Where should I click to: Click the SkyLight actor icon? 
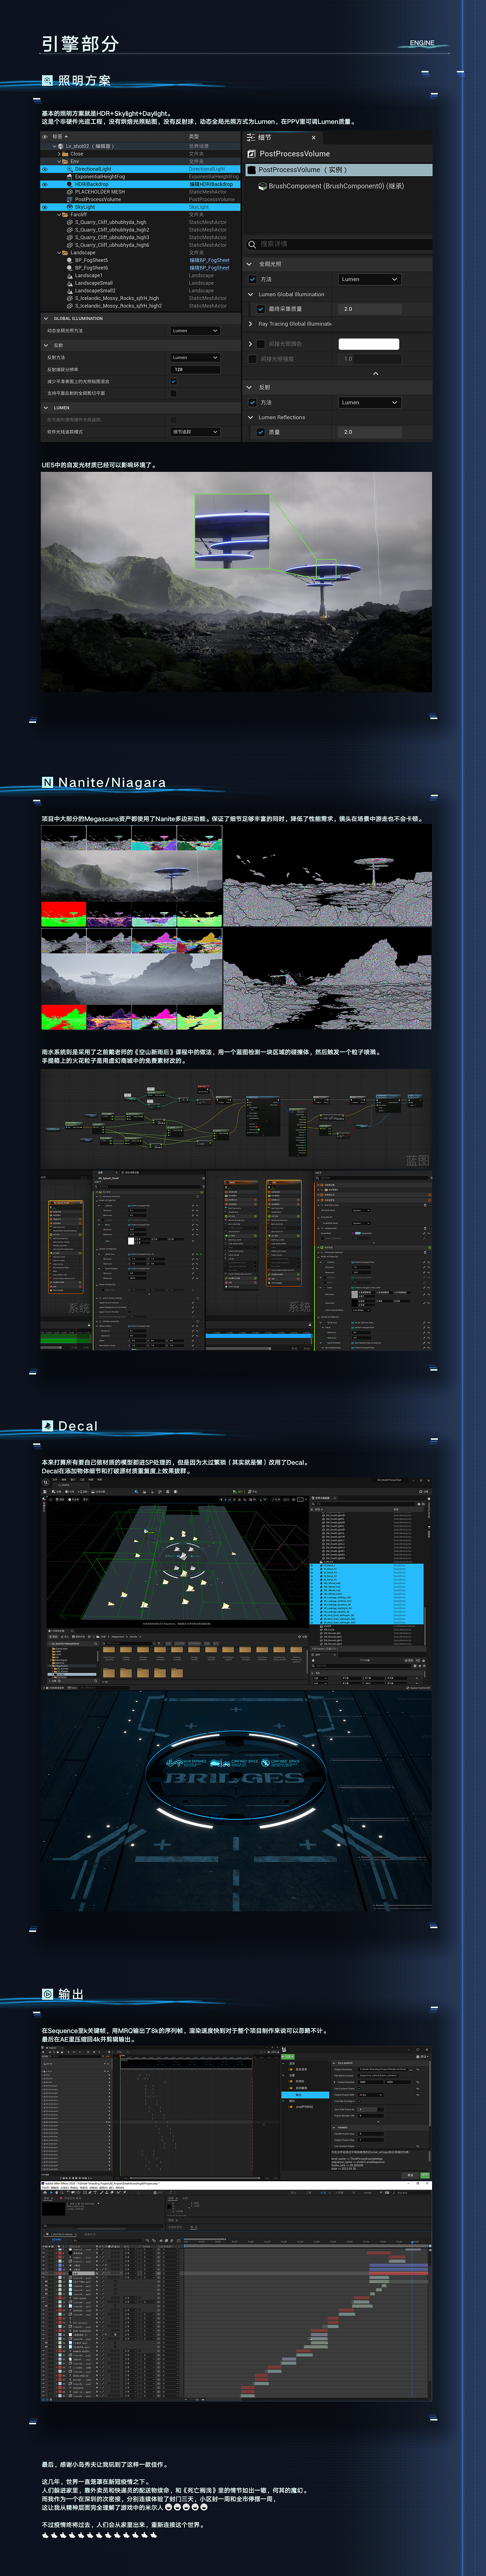click(70, 207)
